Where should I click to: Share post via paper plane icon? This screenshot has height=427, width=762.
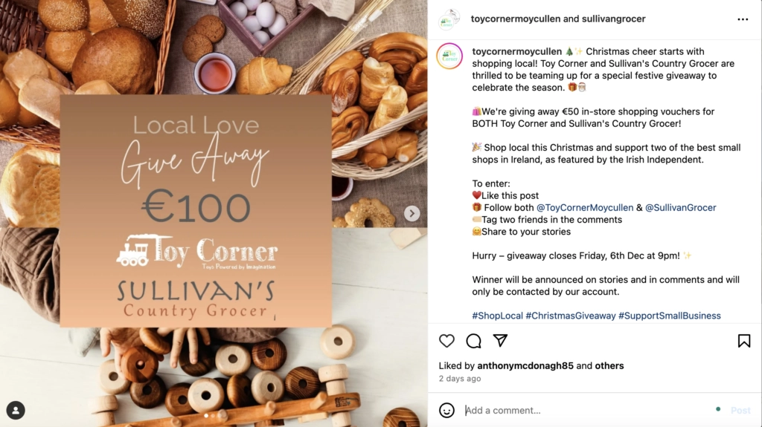point(500,341)
